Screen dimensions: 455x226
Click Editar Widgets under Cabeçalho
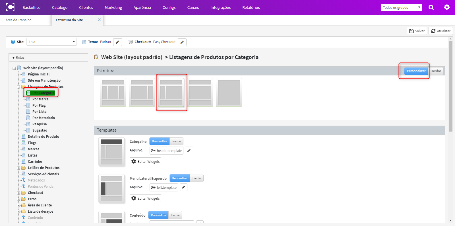click(x=145, y=161)
